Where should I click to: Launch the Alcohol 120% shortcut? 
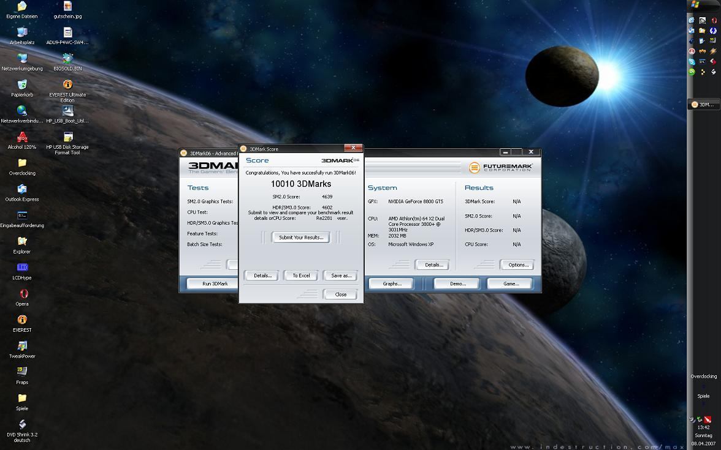(x=21, y=141)
